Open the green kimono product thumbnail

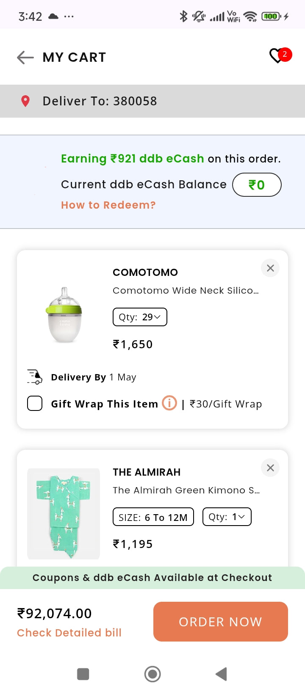tap(64, 513)
